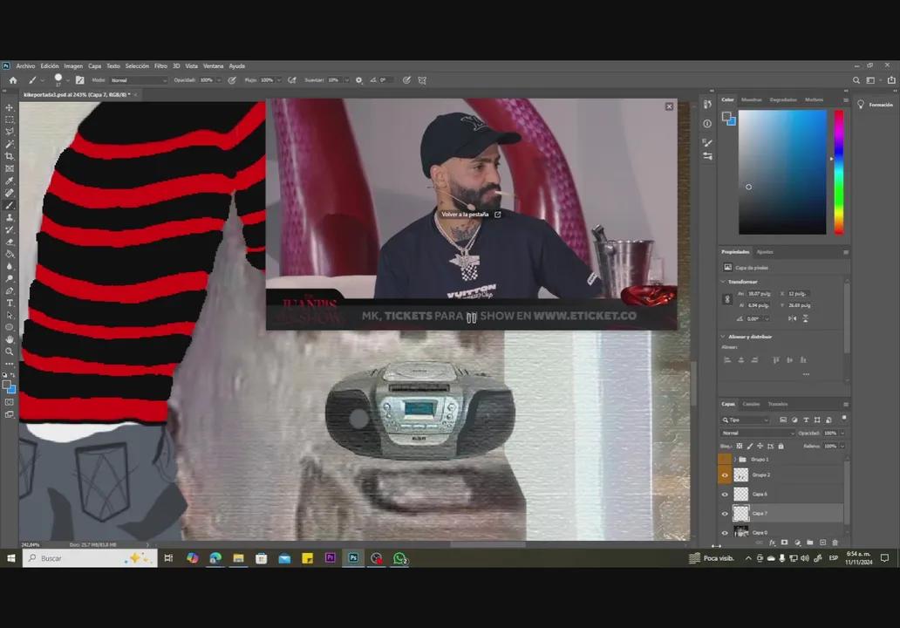Open Flujo dropdown in options bar
This screenshot has width=900, height=628.
[280, 80]
